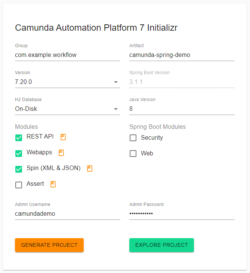
Task: Open the On-Disk database selection
Action: [68, 109]
